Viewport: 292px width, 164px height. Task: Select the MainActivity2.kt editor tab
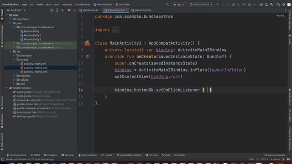pos(116,10)
